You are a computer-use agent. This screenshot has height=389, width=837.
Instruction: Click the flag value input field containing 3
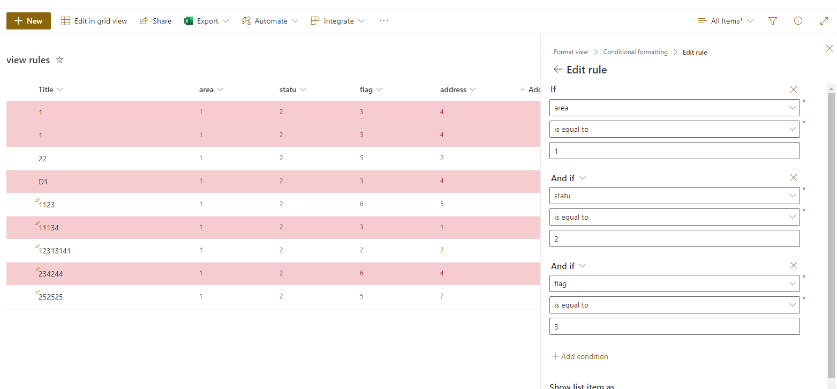click(674, 326)
